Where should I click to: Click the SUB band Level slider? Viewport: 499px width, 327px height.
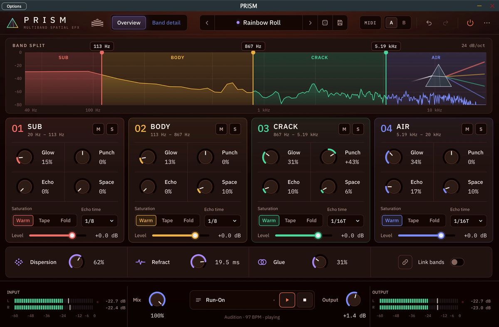[x=57, y=235]
